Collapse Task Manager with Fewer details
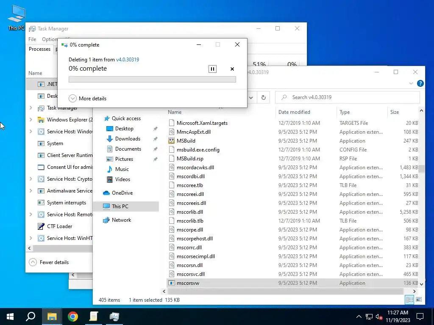 click(x=49, y=262)
